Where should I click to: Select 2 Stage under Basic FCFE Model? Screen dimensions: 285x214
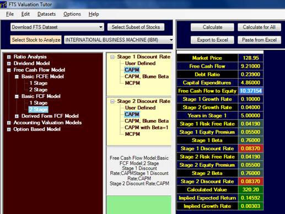coord(39,90)
